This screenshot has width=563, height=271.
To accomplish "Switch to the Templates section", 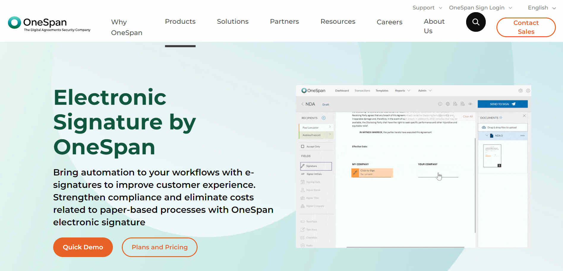I will click(382, 91).
